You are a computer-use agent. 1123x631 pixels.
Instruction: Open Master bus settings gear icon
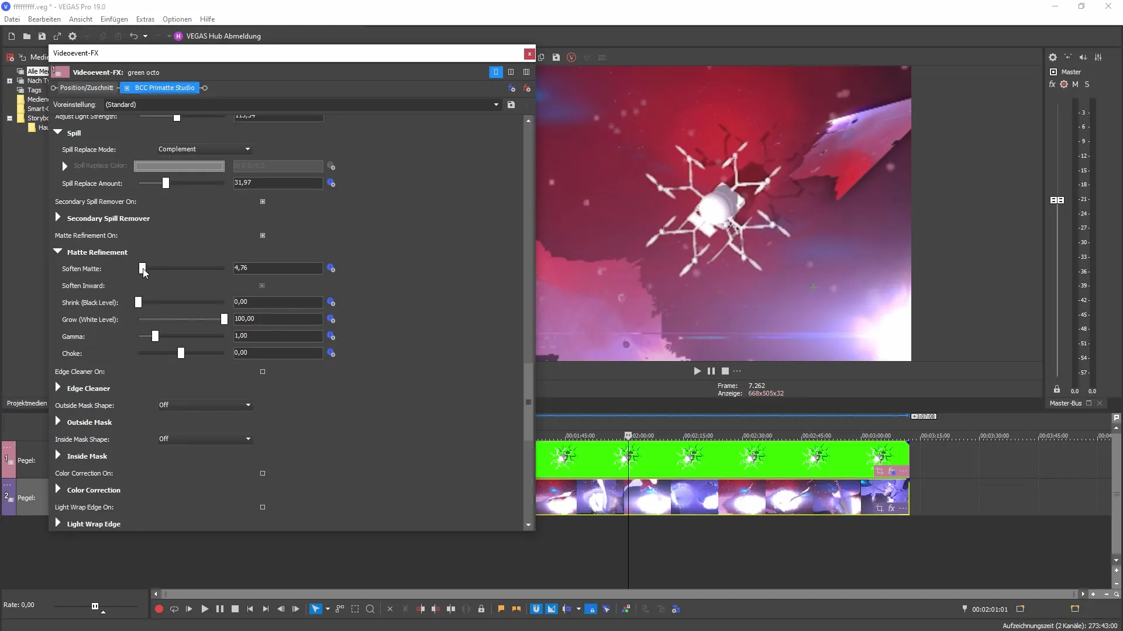click(x=1053, y=57)
